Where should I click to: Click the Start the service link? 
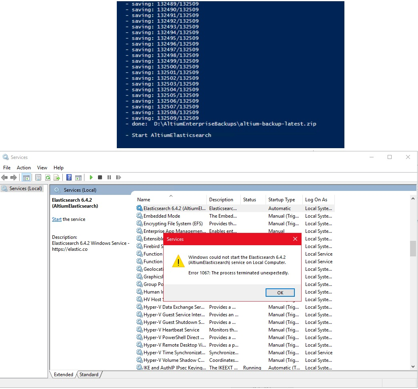coord(57,219)
